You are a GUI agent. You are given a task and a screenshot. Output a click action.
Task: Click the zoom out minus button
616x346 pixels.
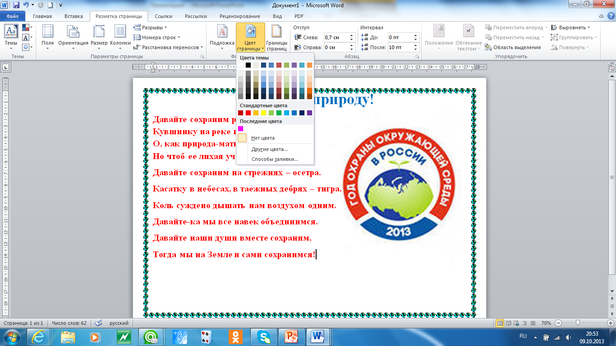pos(558,323)
